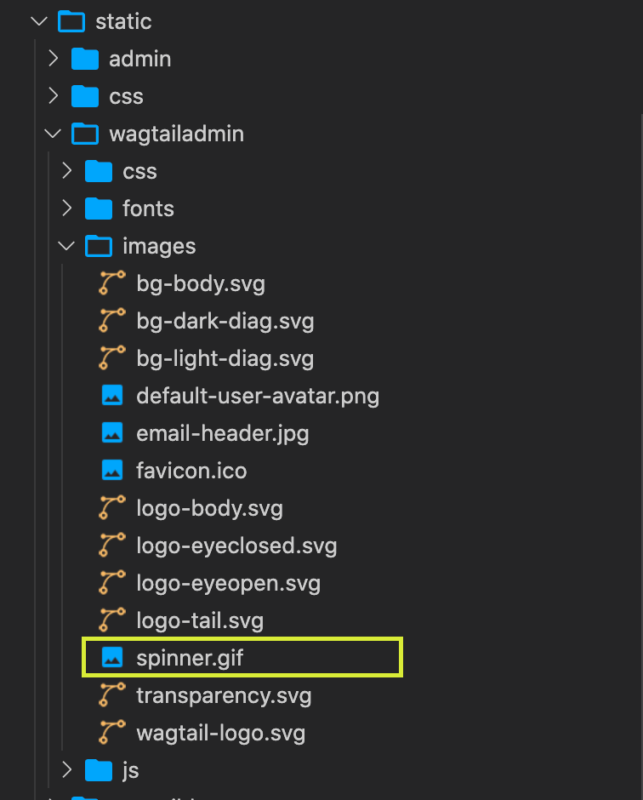643x800 pixels.
Task: Open bg-dark-diag.svg file
Action: (225, 321)
